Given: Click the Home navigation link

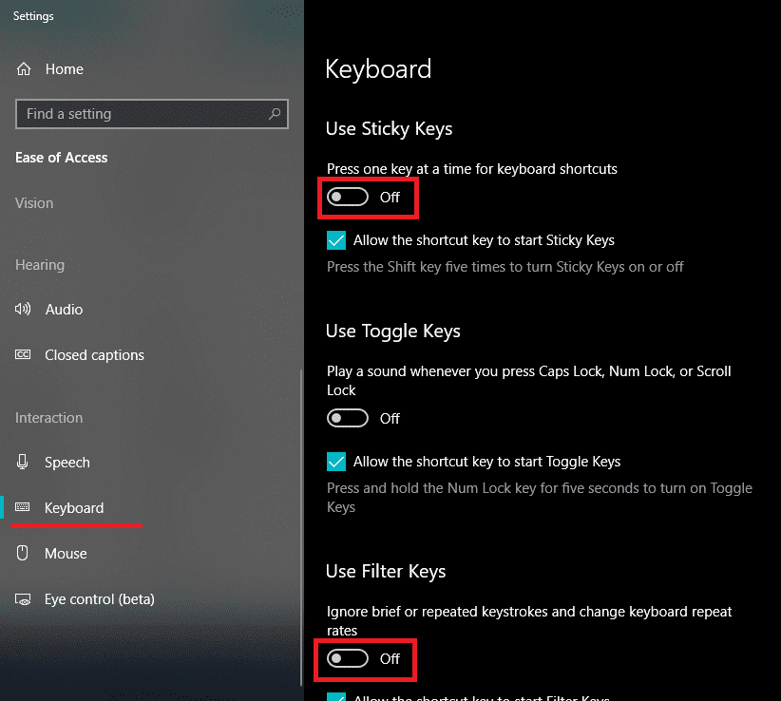Looking at the screenshot, I should 65,68.
